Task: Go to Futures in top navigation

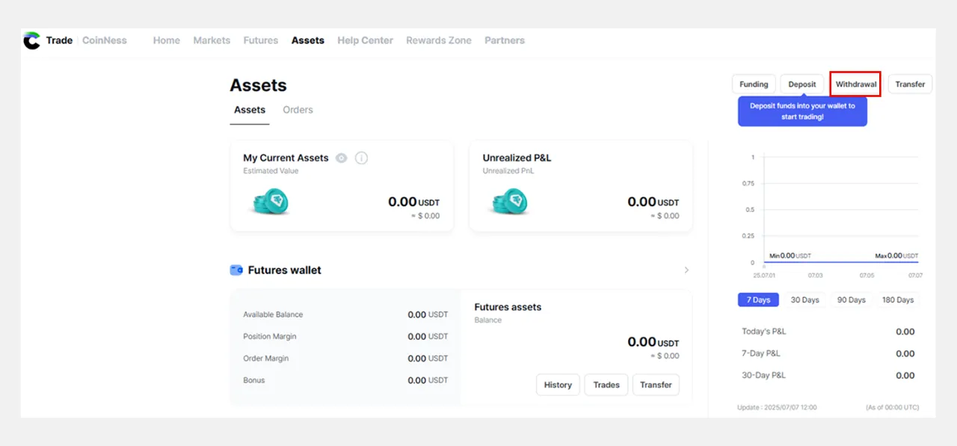Action: 260,40
